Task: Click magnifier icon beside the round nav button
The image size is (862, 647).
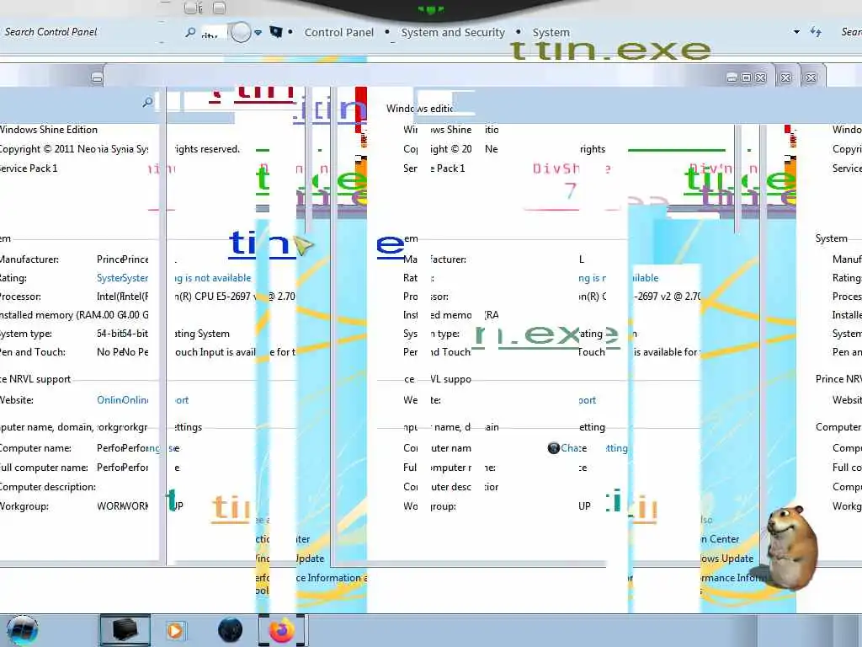Action: pyautogui.click(x=190, y=33)
